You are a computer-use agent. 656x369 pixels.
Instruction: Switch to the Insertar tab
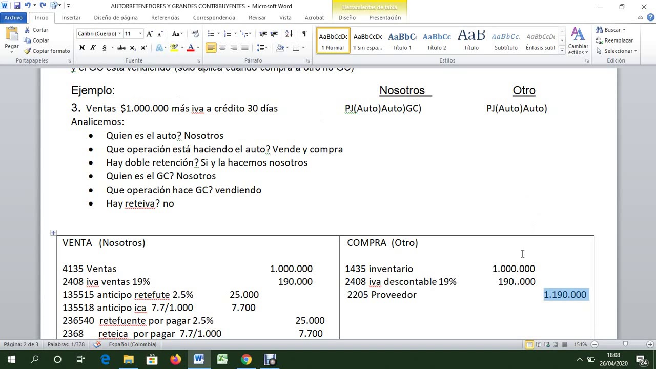(x=71, y=18)
